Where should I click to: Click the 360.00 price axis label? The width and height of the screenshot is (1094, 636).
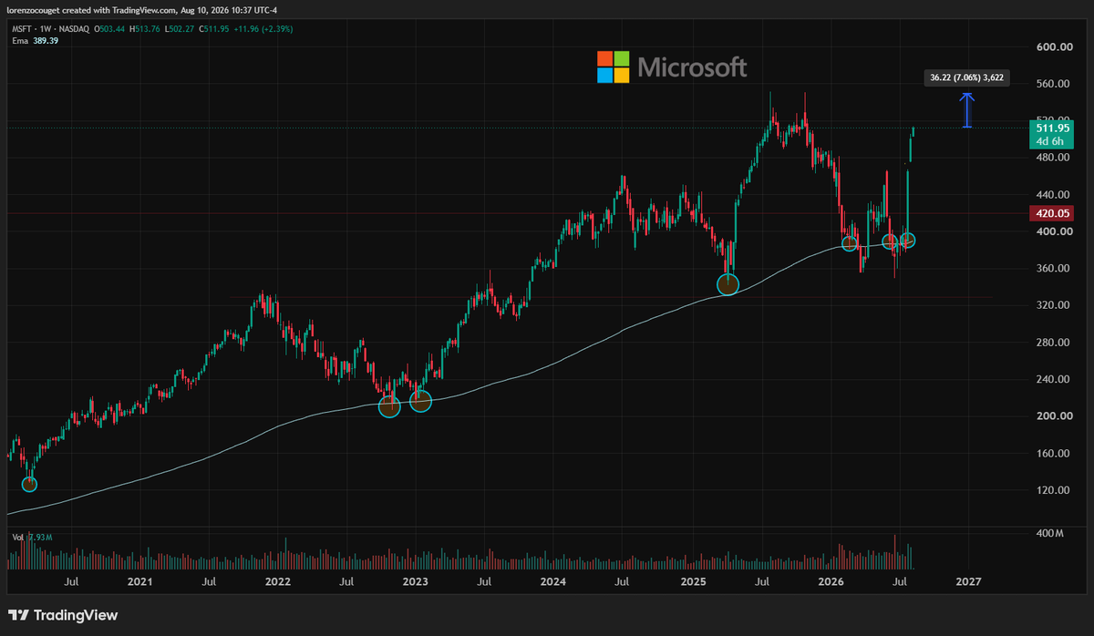click(x=1054, y=269)
